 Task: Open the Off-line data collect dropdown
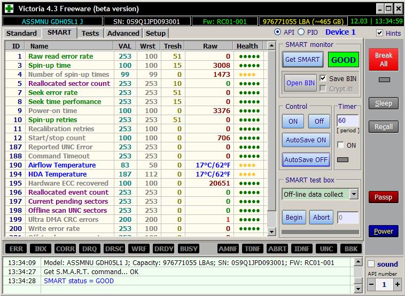click(353, 194)
